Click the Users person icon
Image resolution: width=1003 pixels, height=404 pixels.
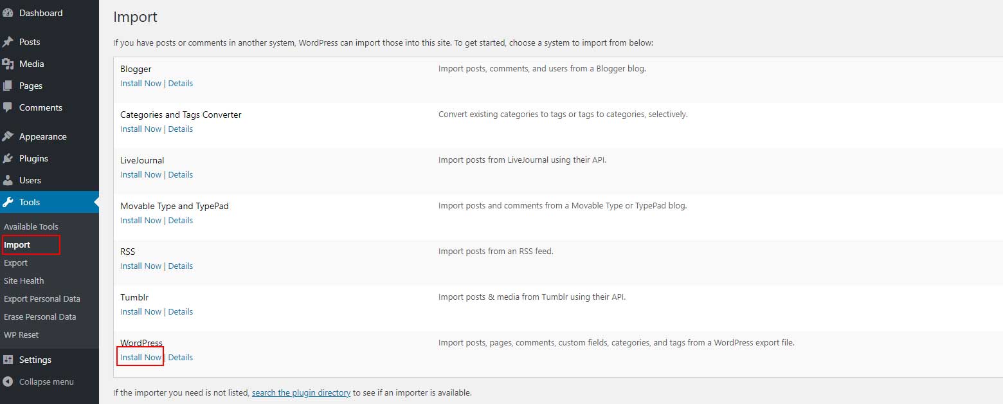pyautogui.click(x=8, y=180)
